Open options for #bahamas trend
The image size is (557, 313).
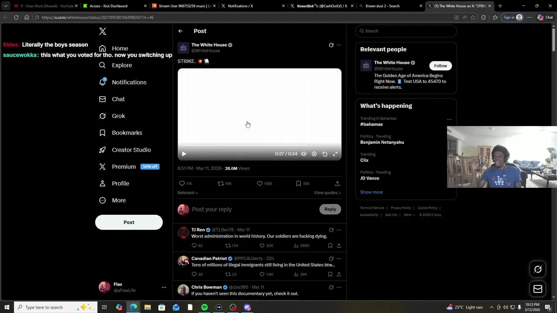pyautogui.click(x=449, y=120)
